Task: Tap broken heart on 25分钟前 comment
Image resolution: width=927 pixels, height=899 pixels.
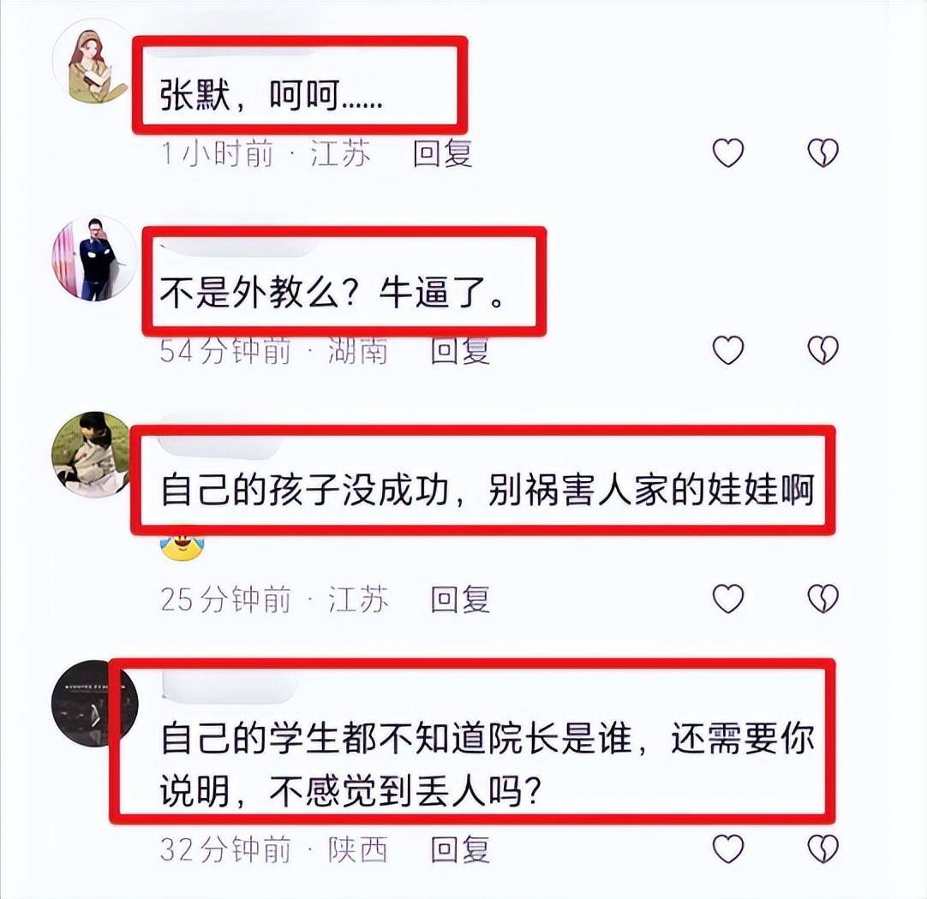Action: coord(823,598)
